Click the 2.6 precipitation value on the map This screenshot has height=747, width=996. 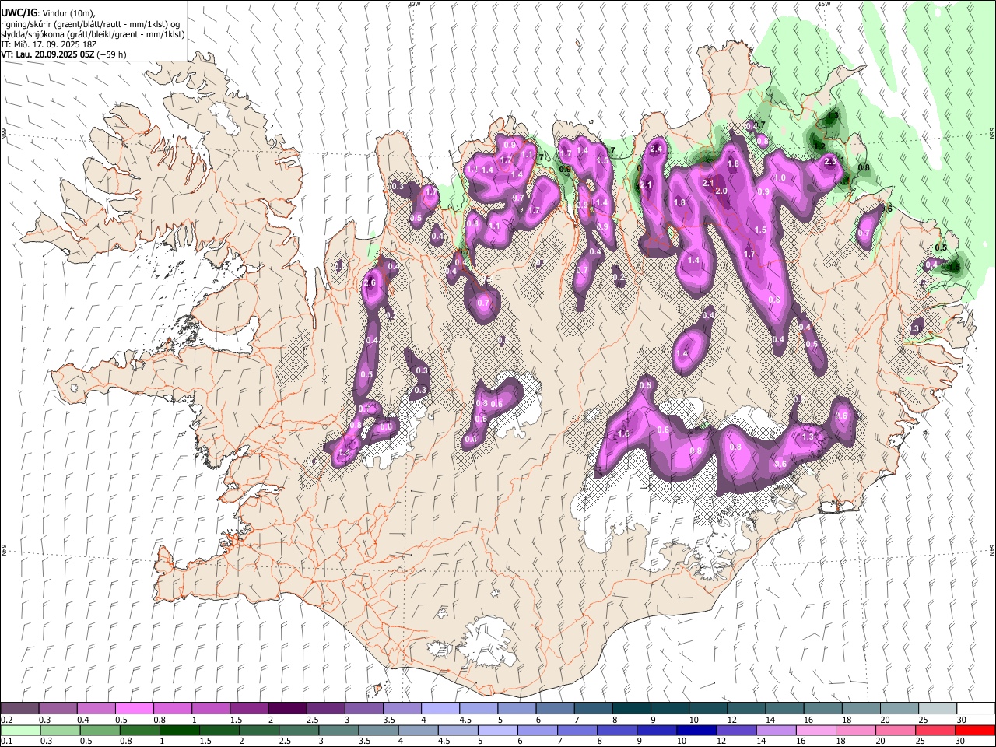coord(370,283)
